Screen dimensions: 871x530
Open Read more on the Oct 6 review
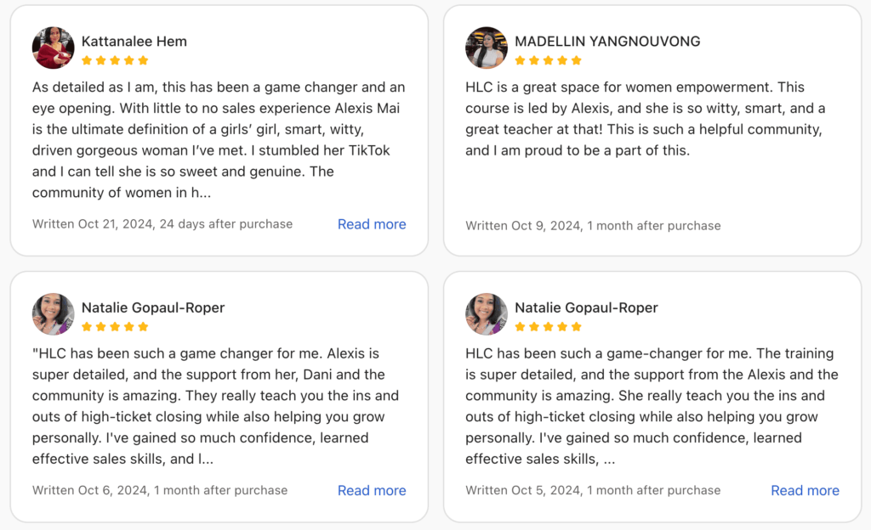(372, 490)
